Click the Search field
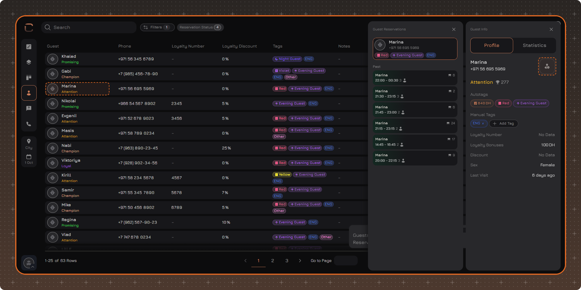Screen dimensions: 581x290 89,27
